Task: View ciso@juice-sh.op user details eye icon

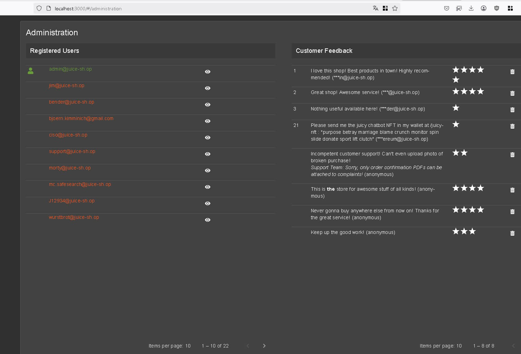Action: coord(207,138)
